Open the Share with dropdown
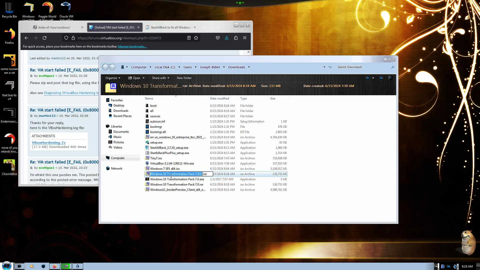The width and height of the screenshot is (480, 270). click(x=160, y=78)
